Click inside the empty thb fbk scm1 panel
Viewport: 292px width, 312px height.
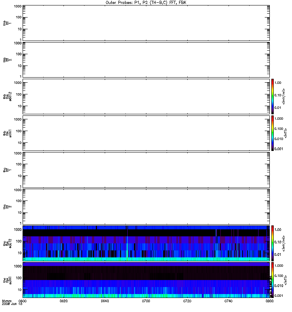[146, 133]
